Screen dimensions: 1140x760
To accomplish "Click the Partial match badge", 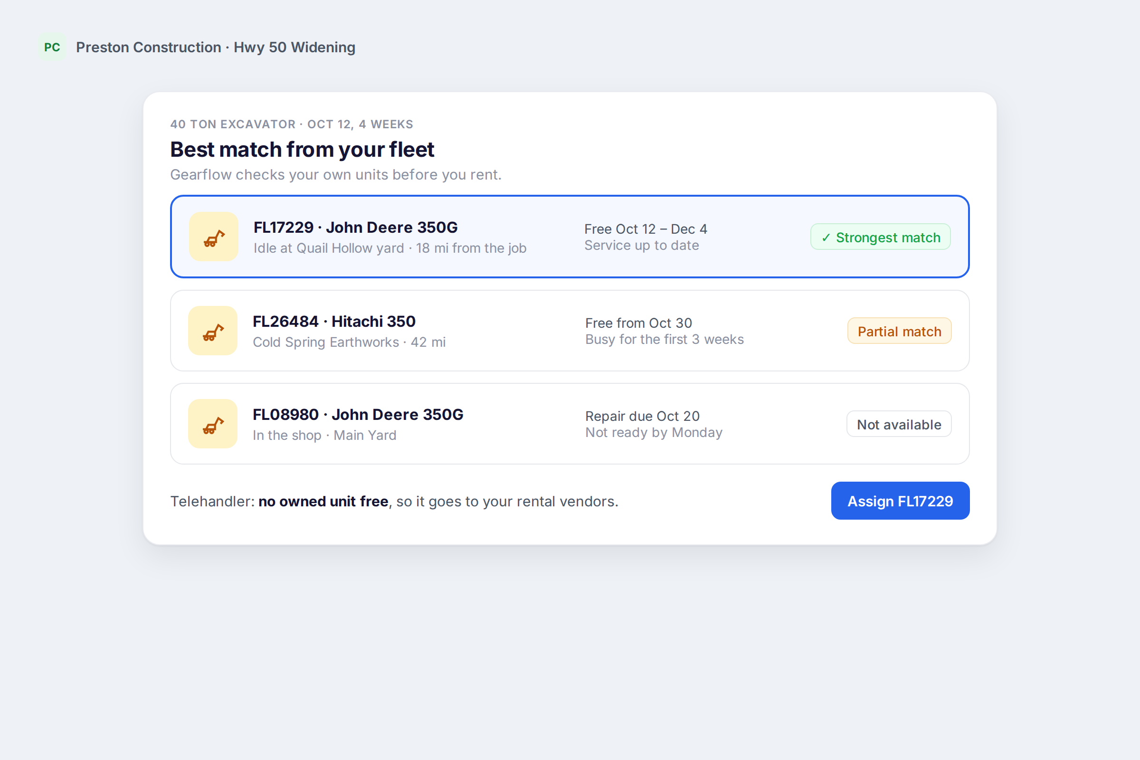I will (x=899, y=331).
